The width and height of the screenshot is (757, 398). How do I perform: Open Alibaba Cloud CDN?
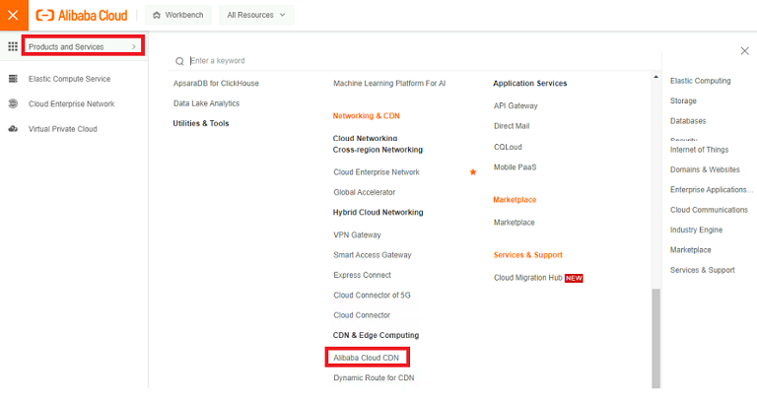point(367,358)
